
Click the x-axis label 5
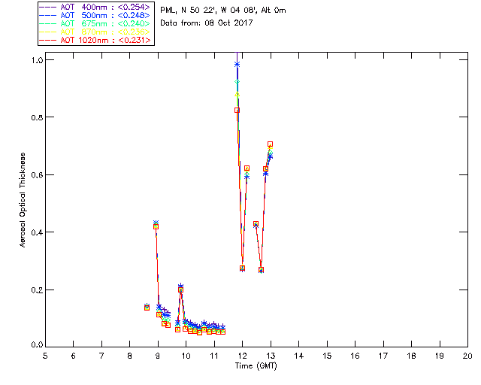tap(45, 356)
